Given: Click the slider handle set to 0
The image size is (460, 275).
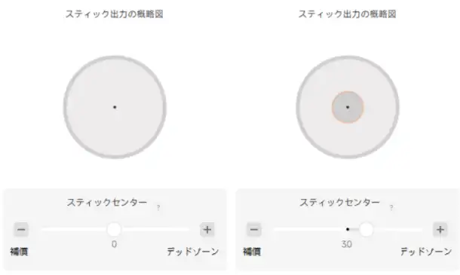Looking at the screenshot, I should [114, 229].
